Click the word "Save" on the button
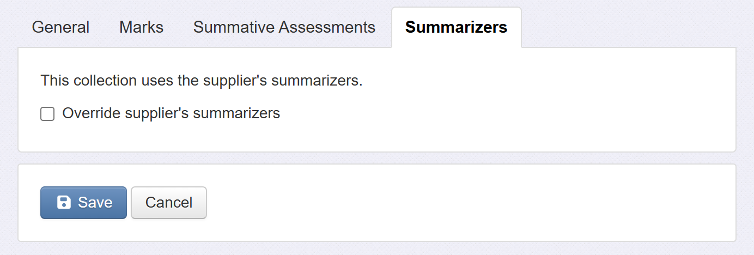The height and width of the screenshot is (255, 754). tap(95, 203)
